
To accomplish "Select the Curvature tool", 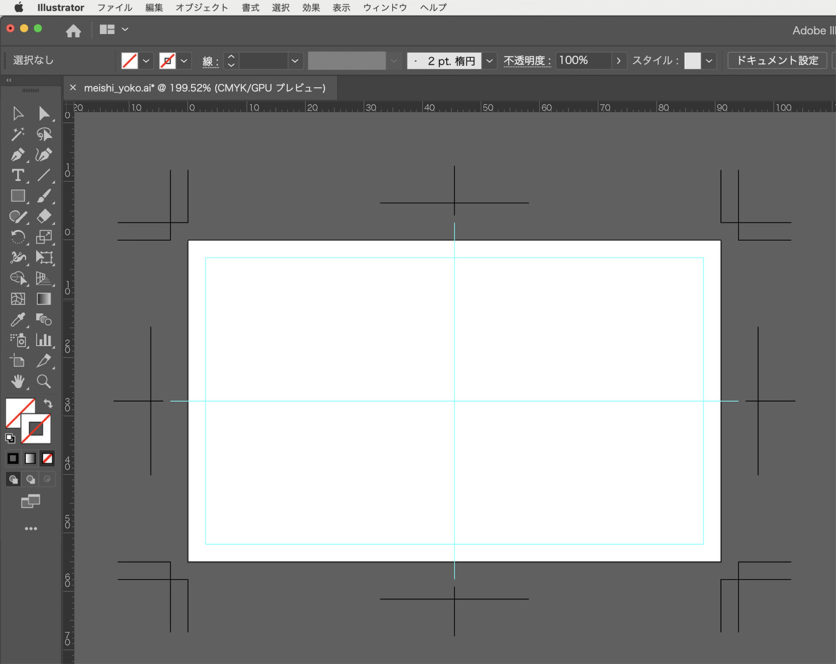I will 44,155.
